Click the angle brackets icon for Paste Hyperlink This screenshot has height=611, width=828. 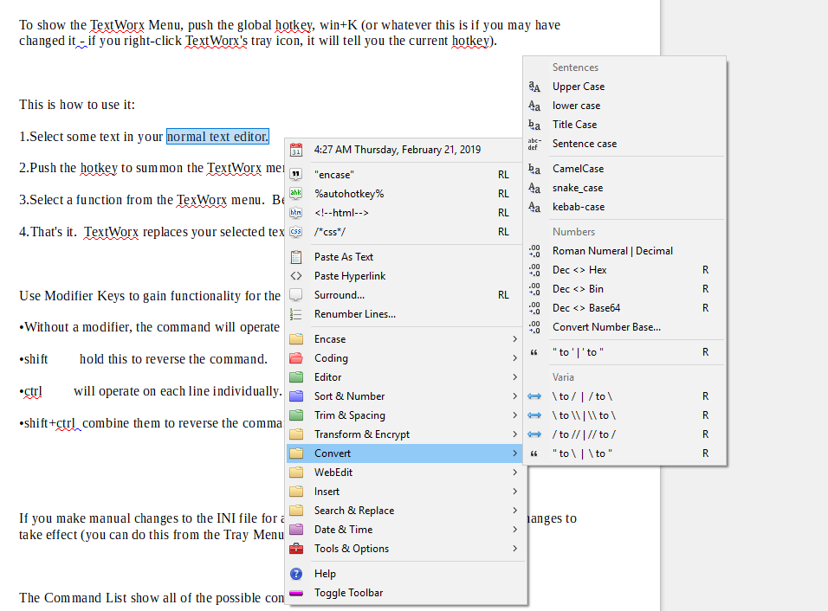point(296,276)
